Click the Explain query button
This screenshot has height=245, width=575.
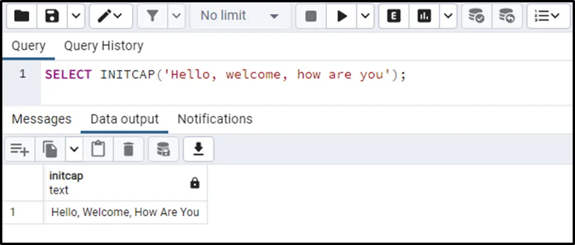coord(394,16)
